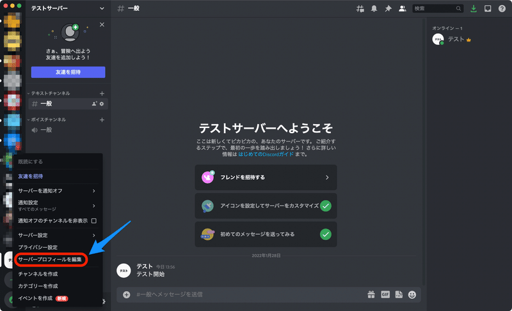Select サーバープロフィールを編集 menu item
Screen dimensions: 512x311
tap(51, 259)
